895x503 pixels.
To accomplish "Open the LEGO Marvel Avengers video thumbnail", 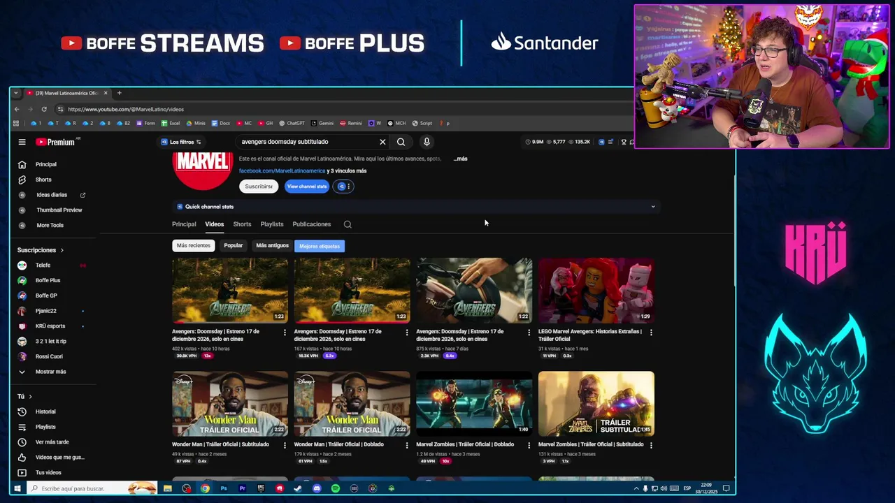I will (596, 291).
